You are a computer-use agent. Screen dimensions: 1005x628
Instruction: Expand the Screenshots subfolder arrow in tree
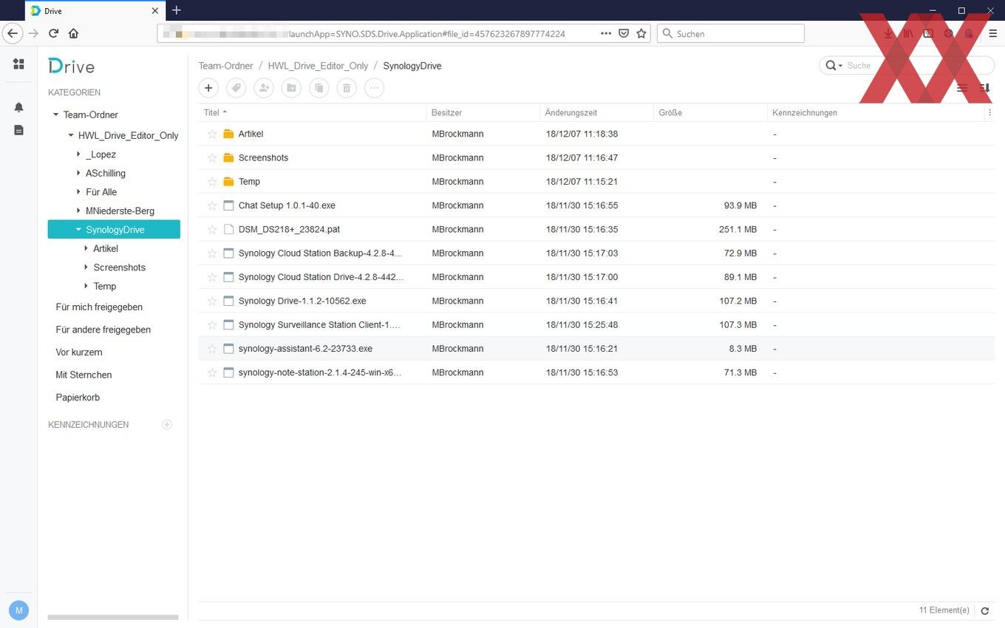tap(86, 267)
